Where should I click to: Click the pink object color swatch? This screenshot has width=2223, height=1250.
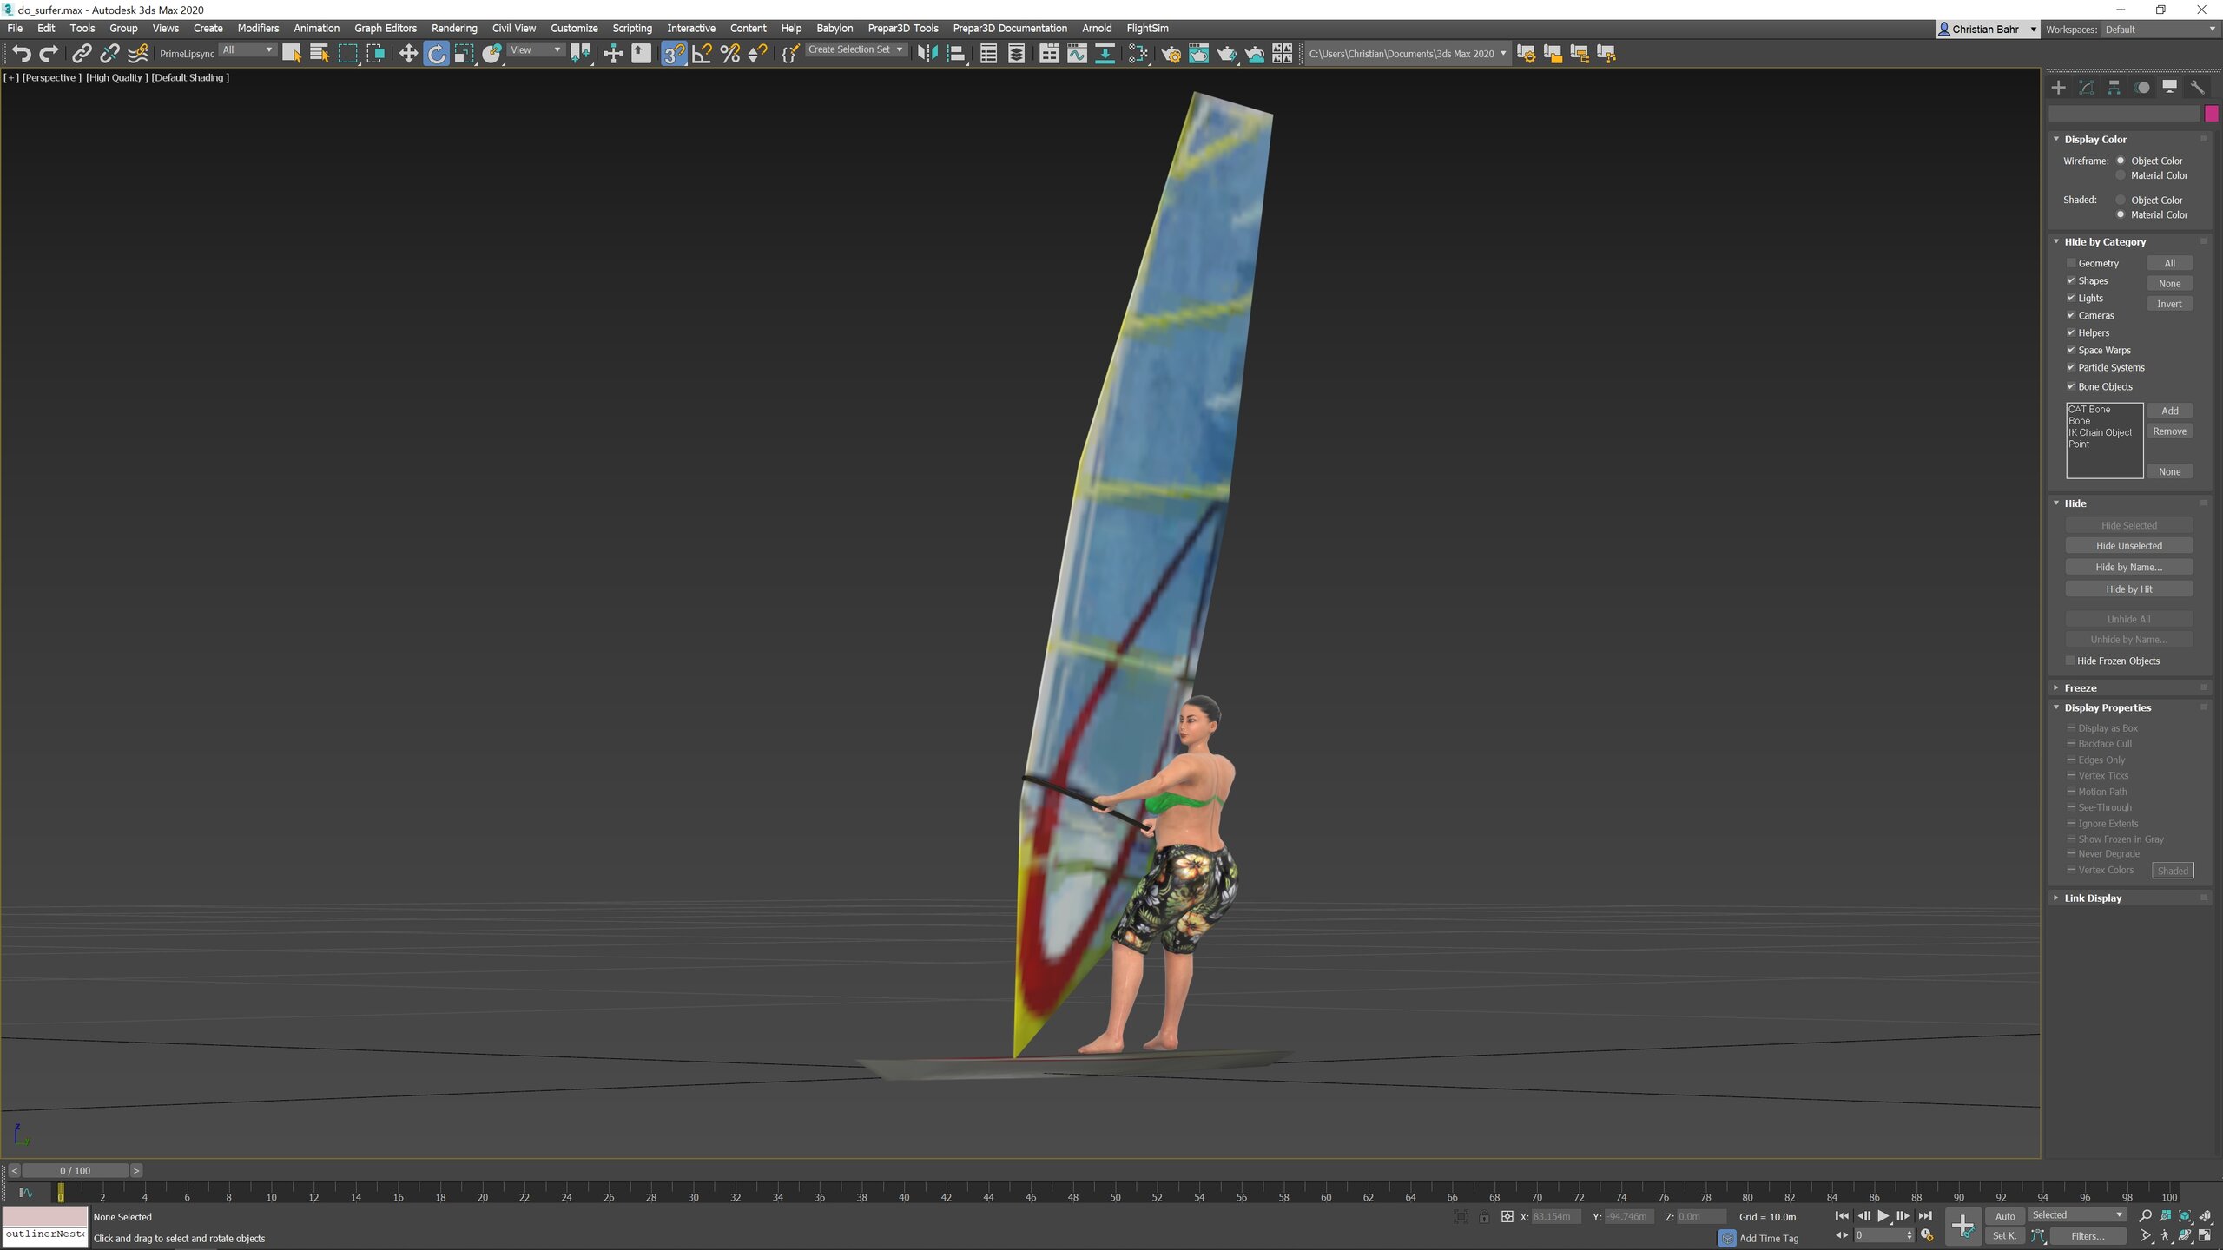2211,114
